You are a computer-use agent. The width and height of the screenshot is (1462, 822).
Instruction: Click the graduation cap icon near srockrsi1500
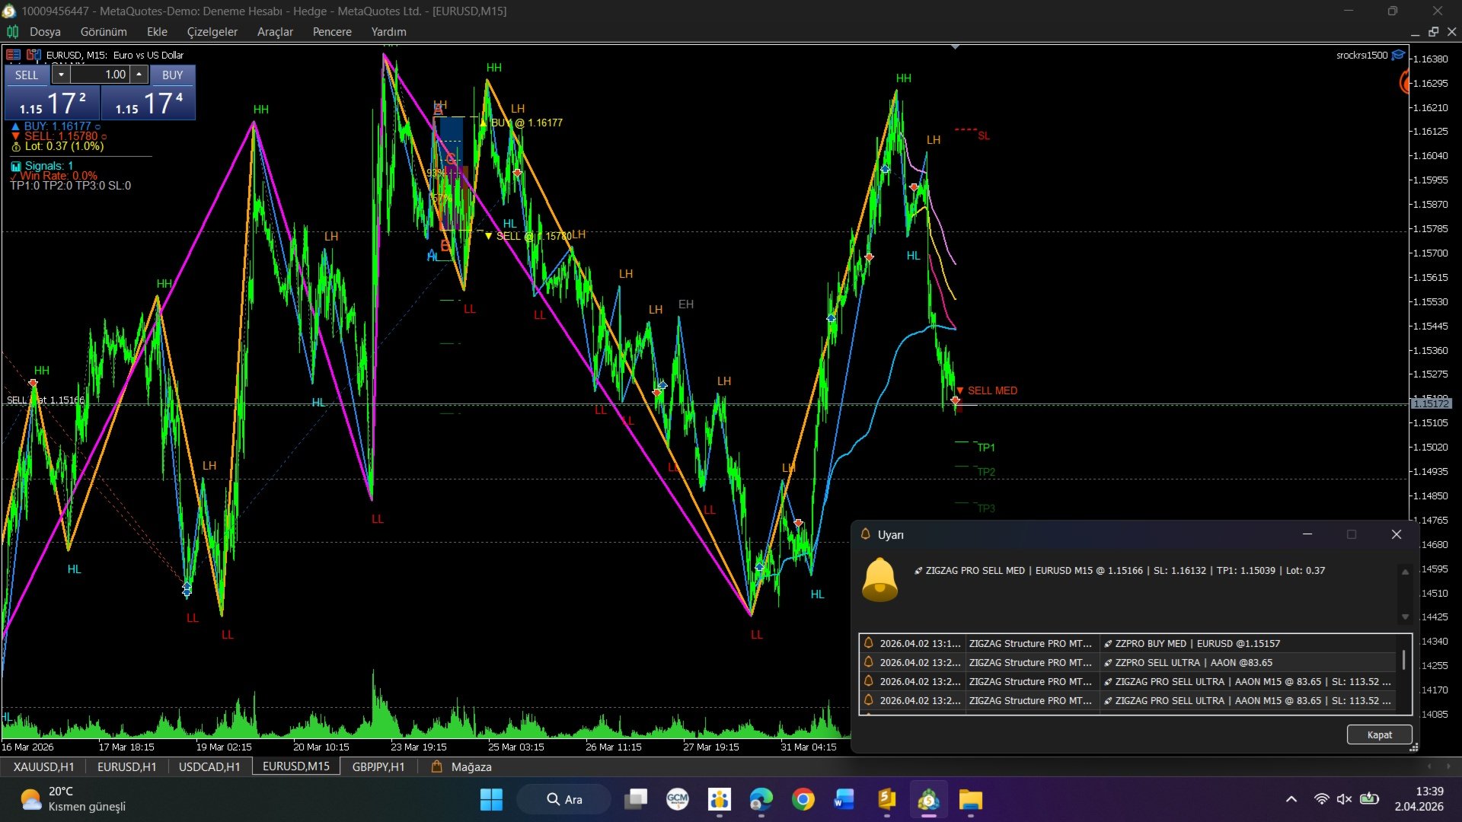pos(1399,55)
